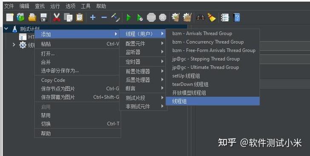This screenshot has width=310, height=156.
Task: Choose 打开... in the context menu
Action: [x=77, y=54]
